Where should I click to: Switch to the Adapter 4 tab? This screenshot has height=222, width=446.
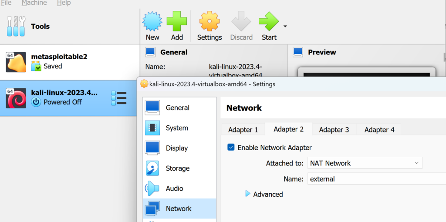pyautogui.click(x=379, y=130)
